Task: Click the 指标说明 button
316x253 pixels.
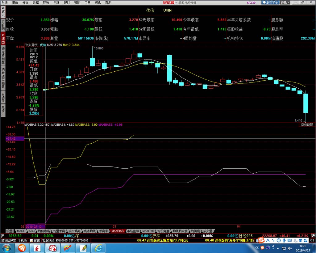Action: (x=307, y=125)
